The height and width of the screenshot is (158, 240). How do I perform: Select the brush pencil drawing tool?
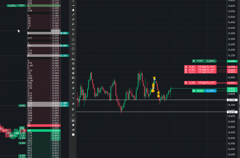pyautogui.click(x=73, y=24)
